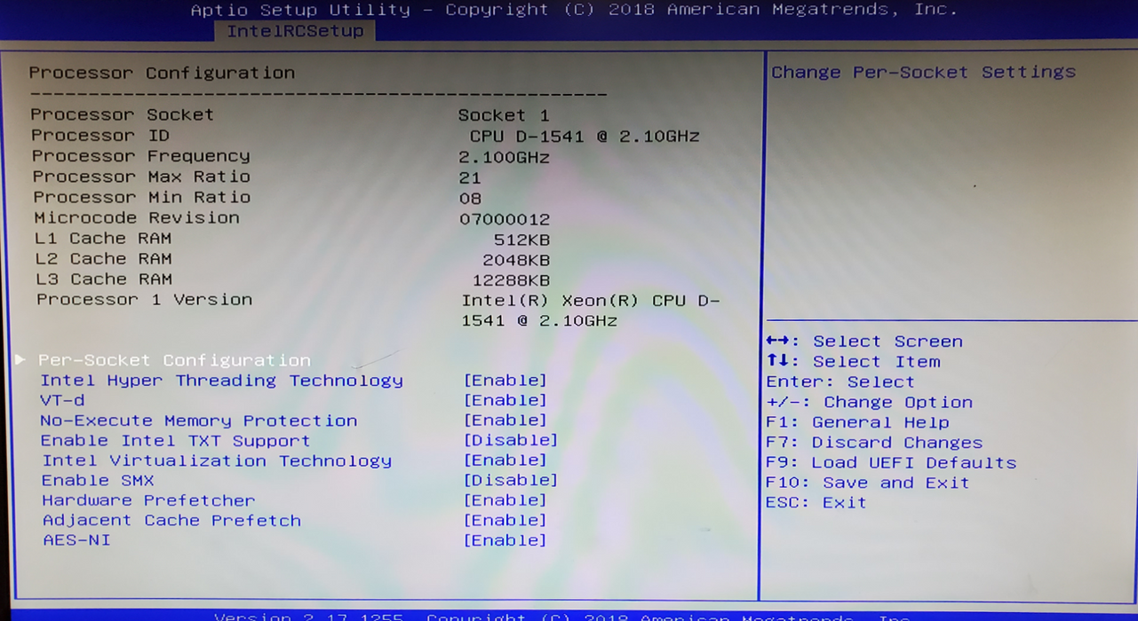Click the Microcode Revision label

click(137, 217)
